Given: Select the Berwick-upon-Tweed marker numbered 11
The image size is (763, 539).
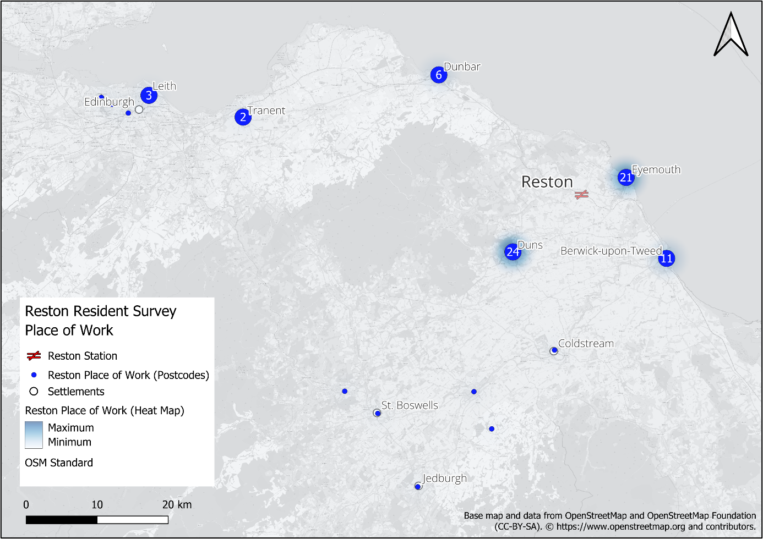Looking at the screenshot, I should (x=667, y=258).
